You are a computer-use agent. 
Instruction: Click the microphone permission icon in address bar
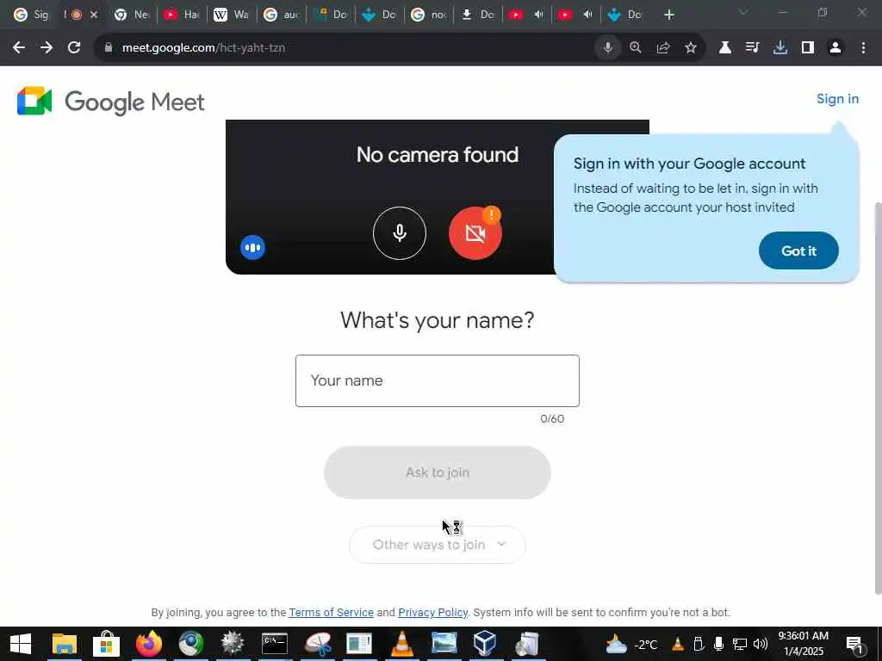point(607,48)
